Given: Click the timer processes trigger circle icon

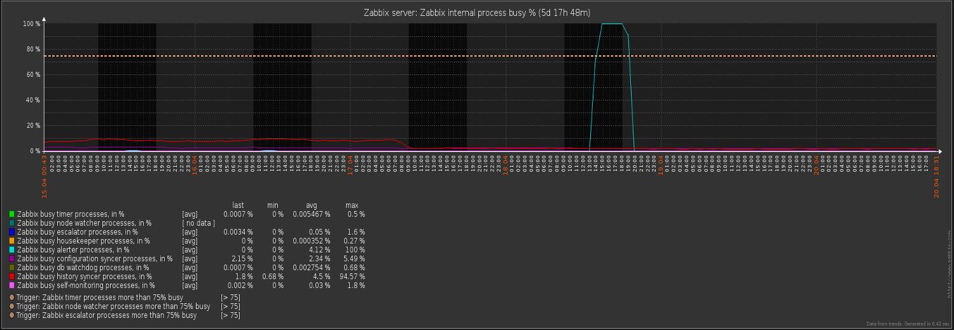Looking at the screenshot, I should [x=11, y=297].
